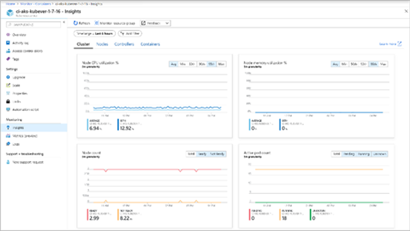The width and height of the screenshot is (410, 231).
Task: Switch to the Containers tab
Action: [150, 44]
